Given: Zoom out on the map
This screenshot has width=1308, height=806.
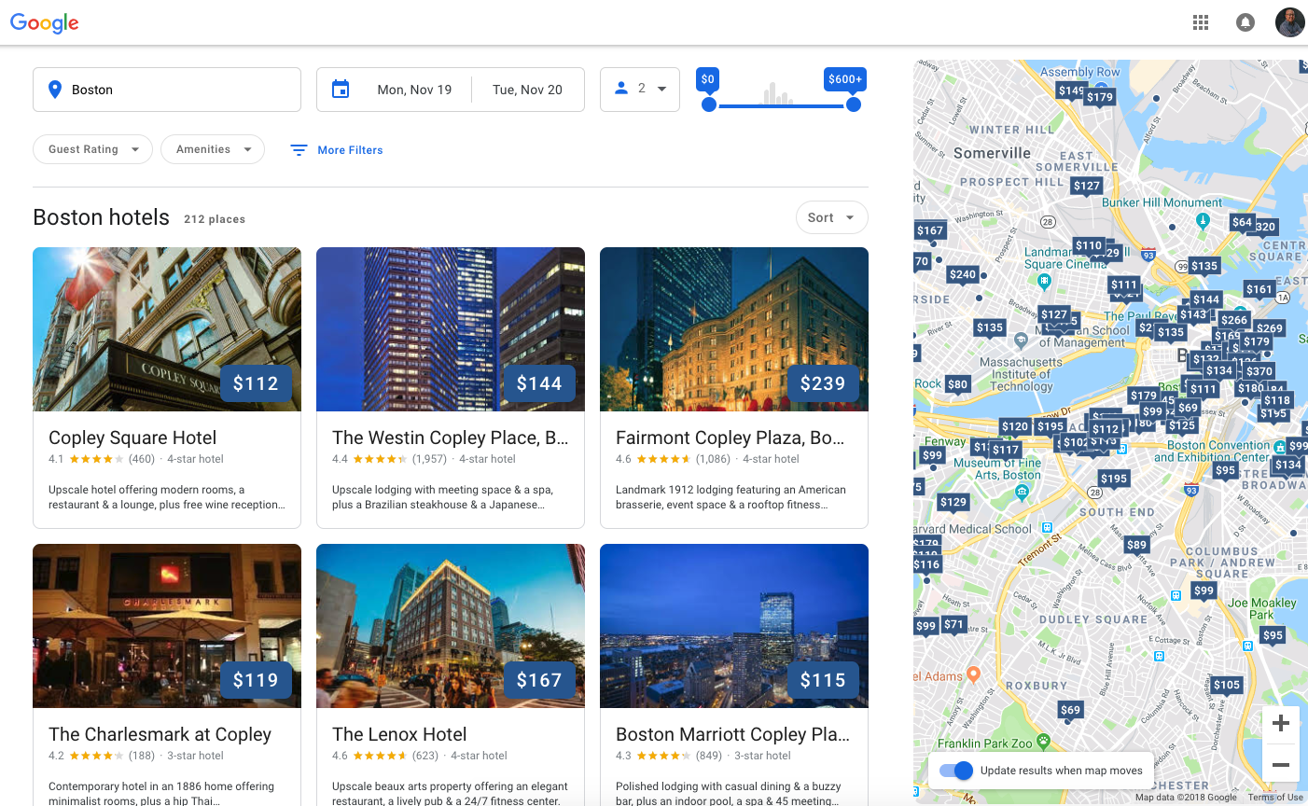Looking at the screenshot, I should pyautogui.click(x=1281, y=764).
